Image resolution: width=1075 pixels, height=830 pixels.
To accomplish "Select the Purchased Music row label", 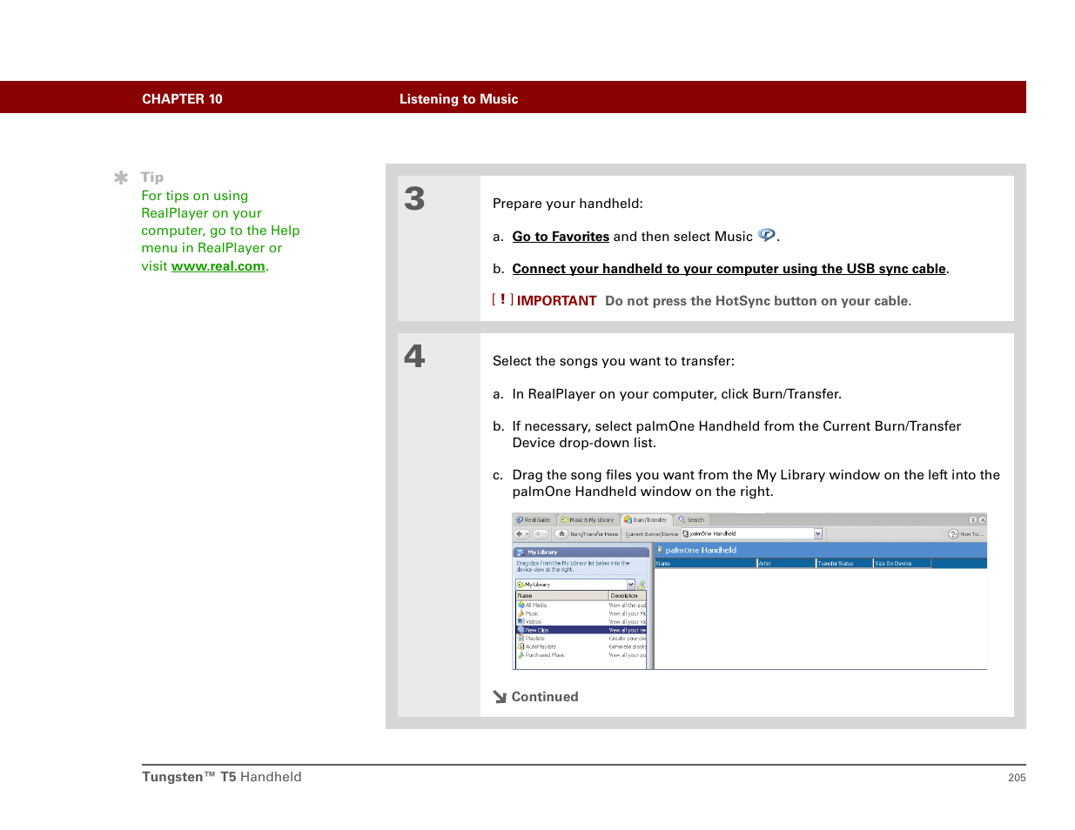I will click(545, 655).
